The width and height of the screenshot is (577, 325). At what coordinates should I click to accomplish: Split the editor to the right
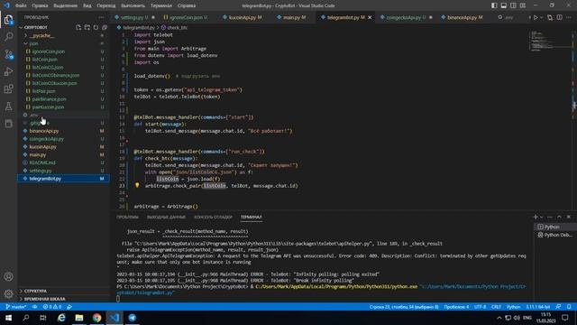(x=559, y=17)
